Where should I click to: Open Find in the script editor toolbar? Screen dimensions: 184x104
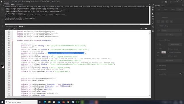point(143,29)
